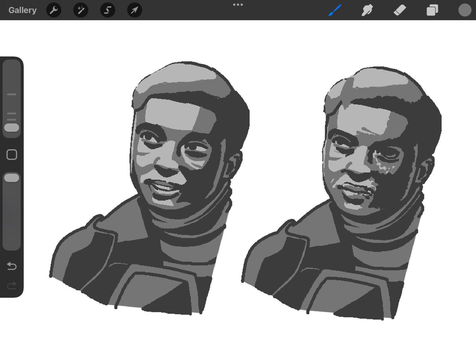The image size is (476, 357).
Task: Open the Layers panel
Action: [x=432, y=10]
